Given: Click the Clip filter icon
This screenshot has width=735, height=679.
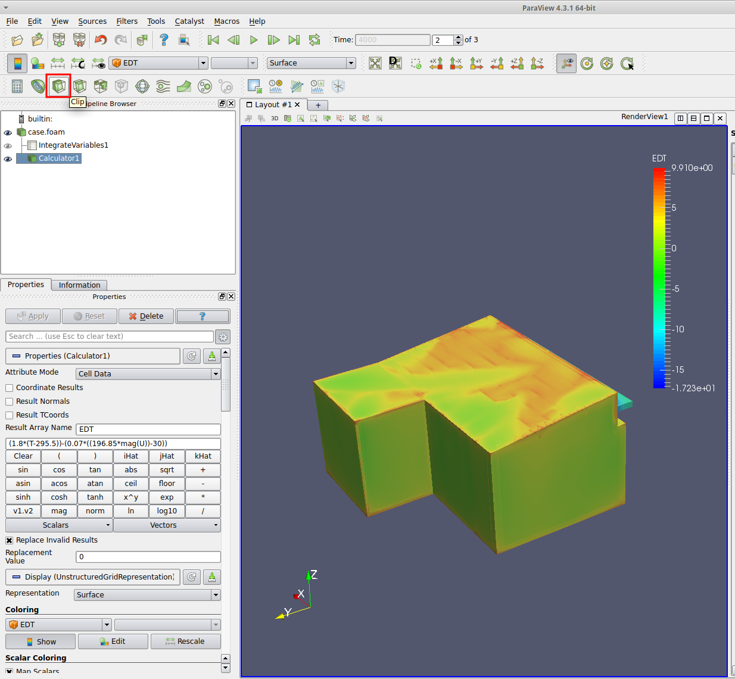Looking at the screenshot, I should click(x=58, y=86).
